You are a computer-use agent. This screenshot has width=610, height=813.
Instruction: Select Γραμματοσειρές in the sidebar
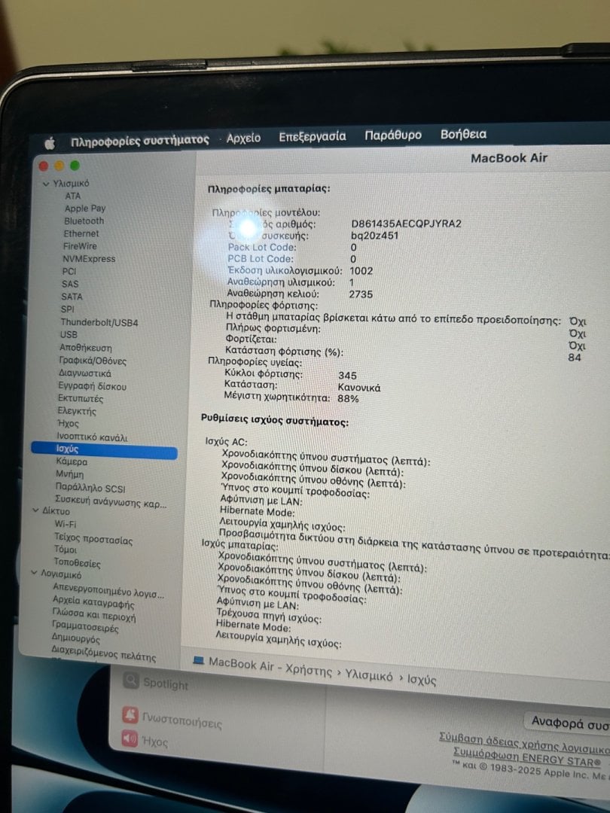pyautogui.click(x=85, y=627)
